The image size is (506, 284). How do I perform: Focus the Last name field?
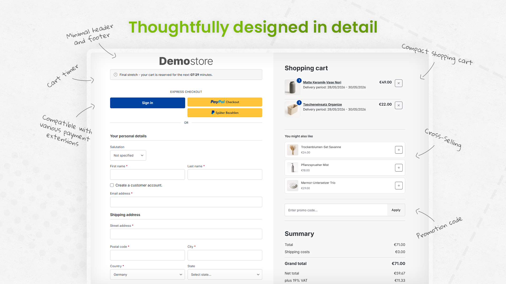coord(225,175)
